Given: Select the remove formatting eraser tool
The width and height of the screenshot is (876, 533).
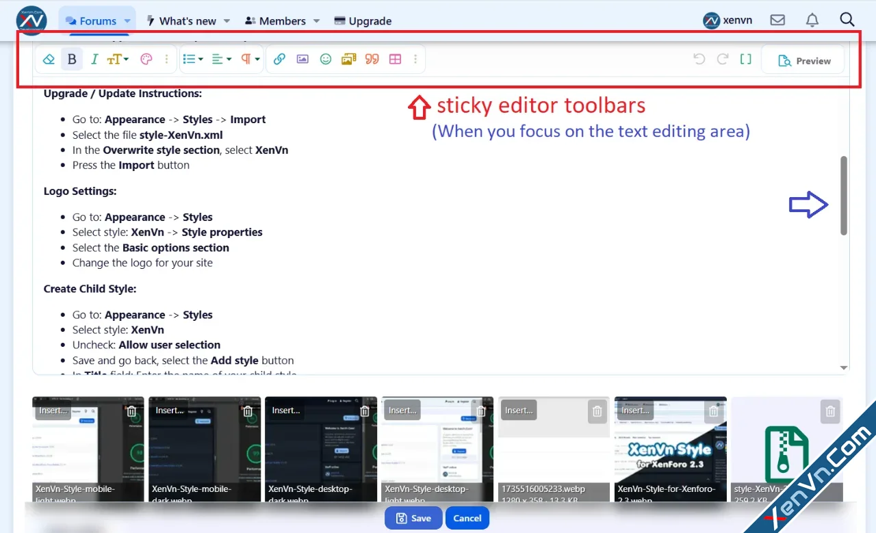Looking at the screenshot, I should tap(49, 59).
